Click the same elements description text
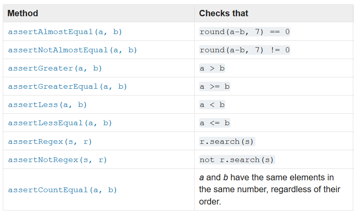 point(269,189)
